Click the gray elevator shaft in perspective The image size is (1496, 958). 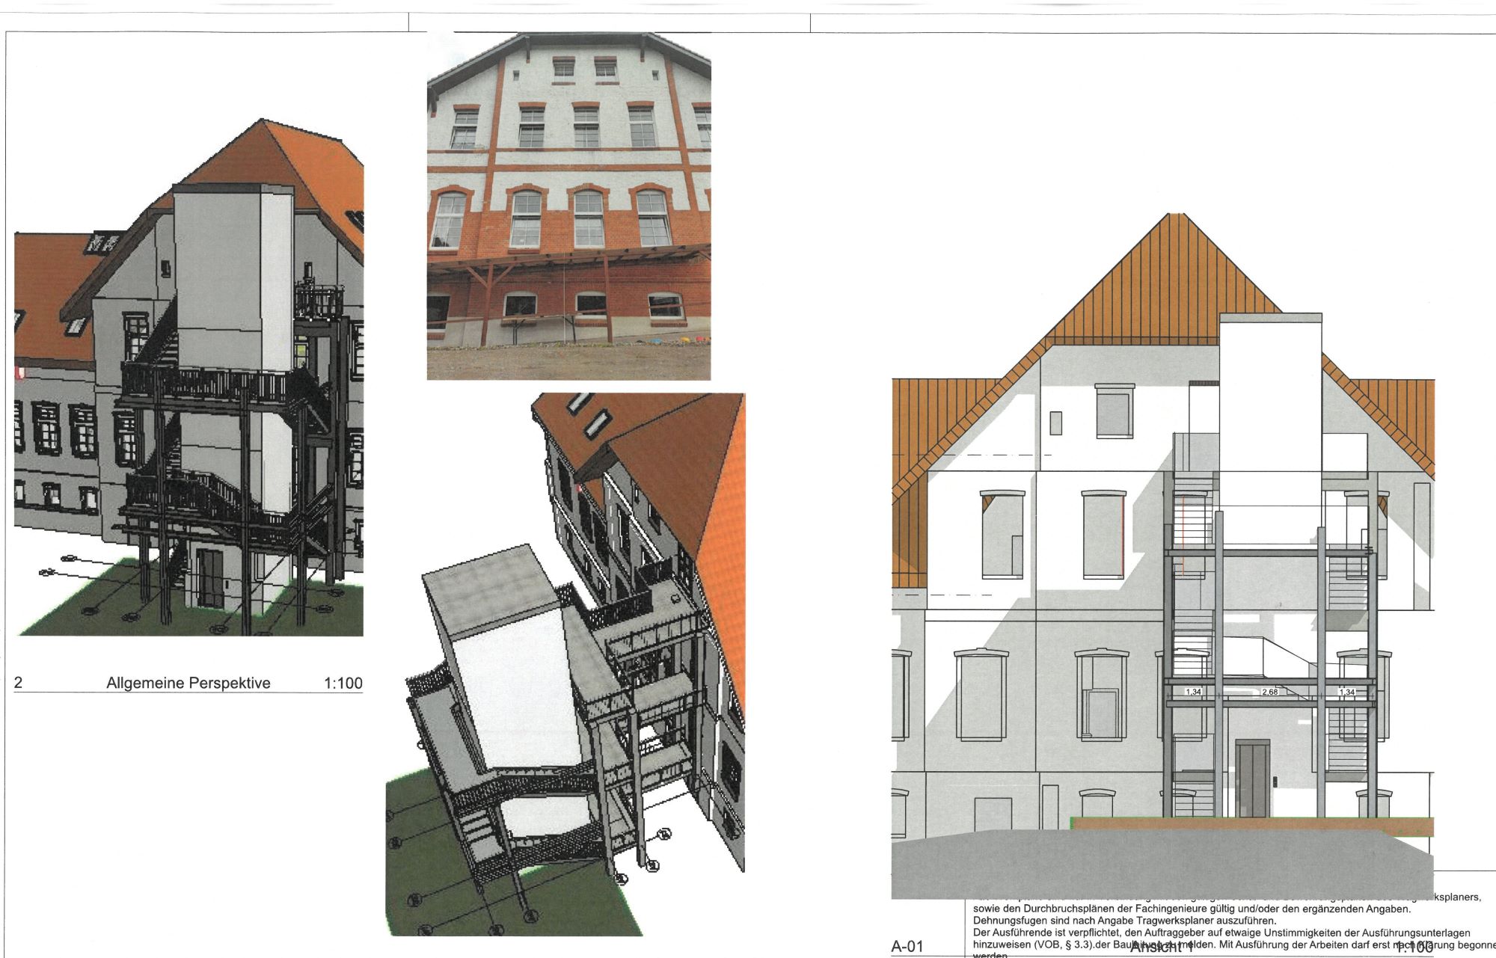(218, 269)
